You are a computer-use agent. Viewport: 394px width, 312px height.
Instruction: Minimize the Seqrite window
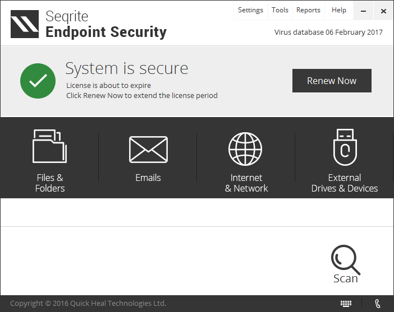click(364, 11)
